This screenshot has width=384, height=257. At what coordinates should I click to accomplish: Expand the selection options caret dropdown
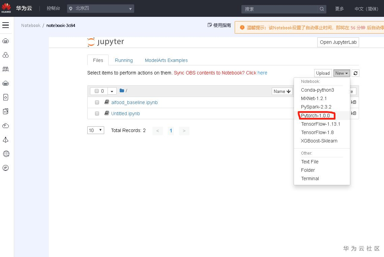pyautogui.click(x=112, y=91)
